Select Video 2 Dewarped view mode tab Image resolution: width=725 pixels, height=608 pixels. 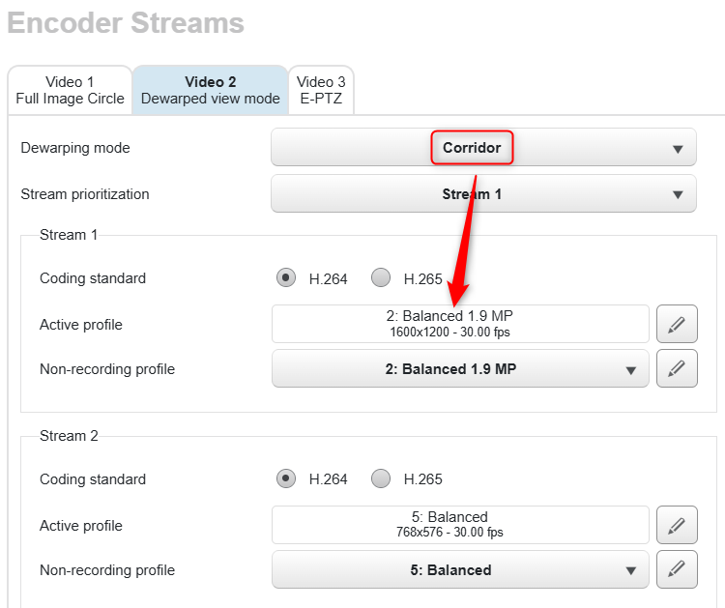point(211,90)
